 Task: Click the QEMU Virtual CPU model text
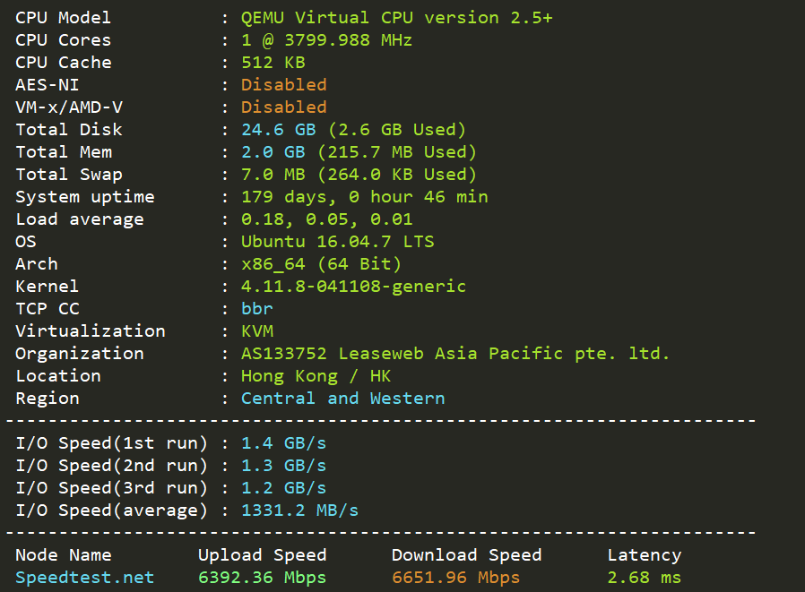(x=397, y=18)
